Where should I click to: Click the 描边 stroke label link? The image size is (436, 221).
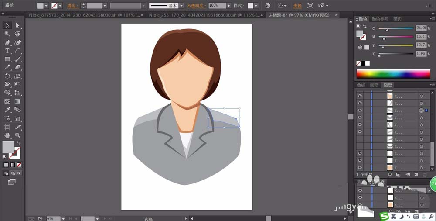coord(72,6)
